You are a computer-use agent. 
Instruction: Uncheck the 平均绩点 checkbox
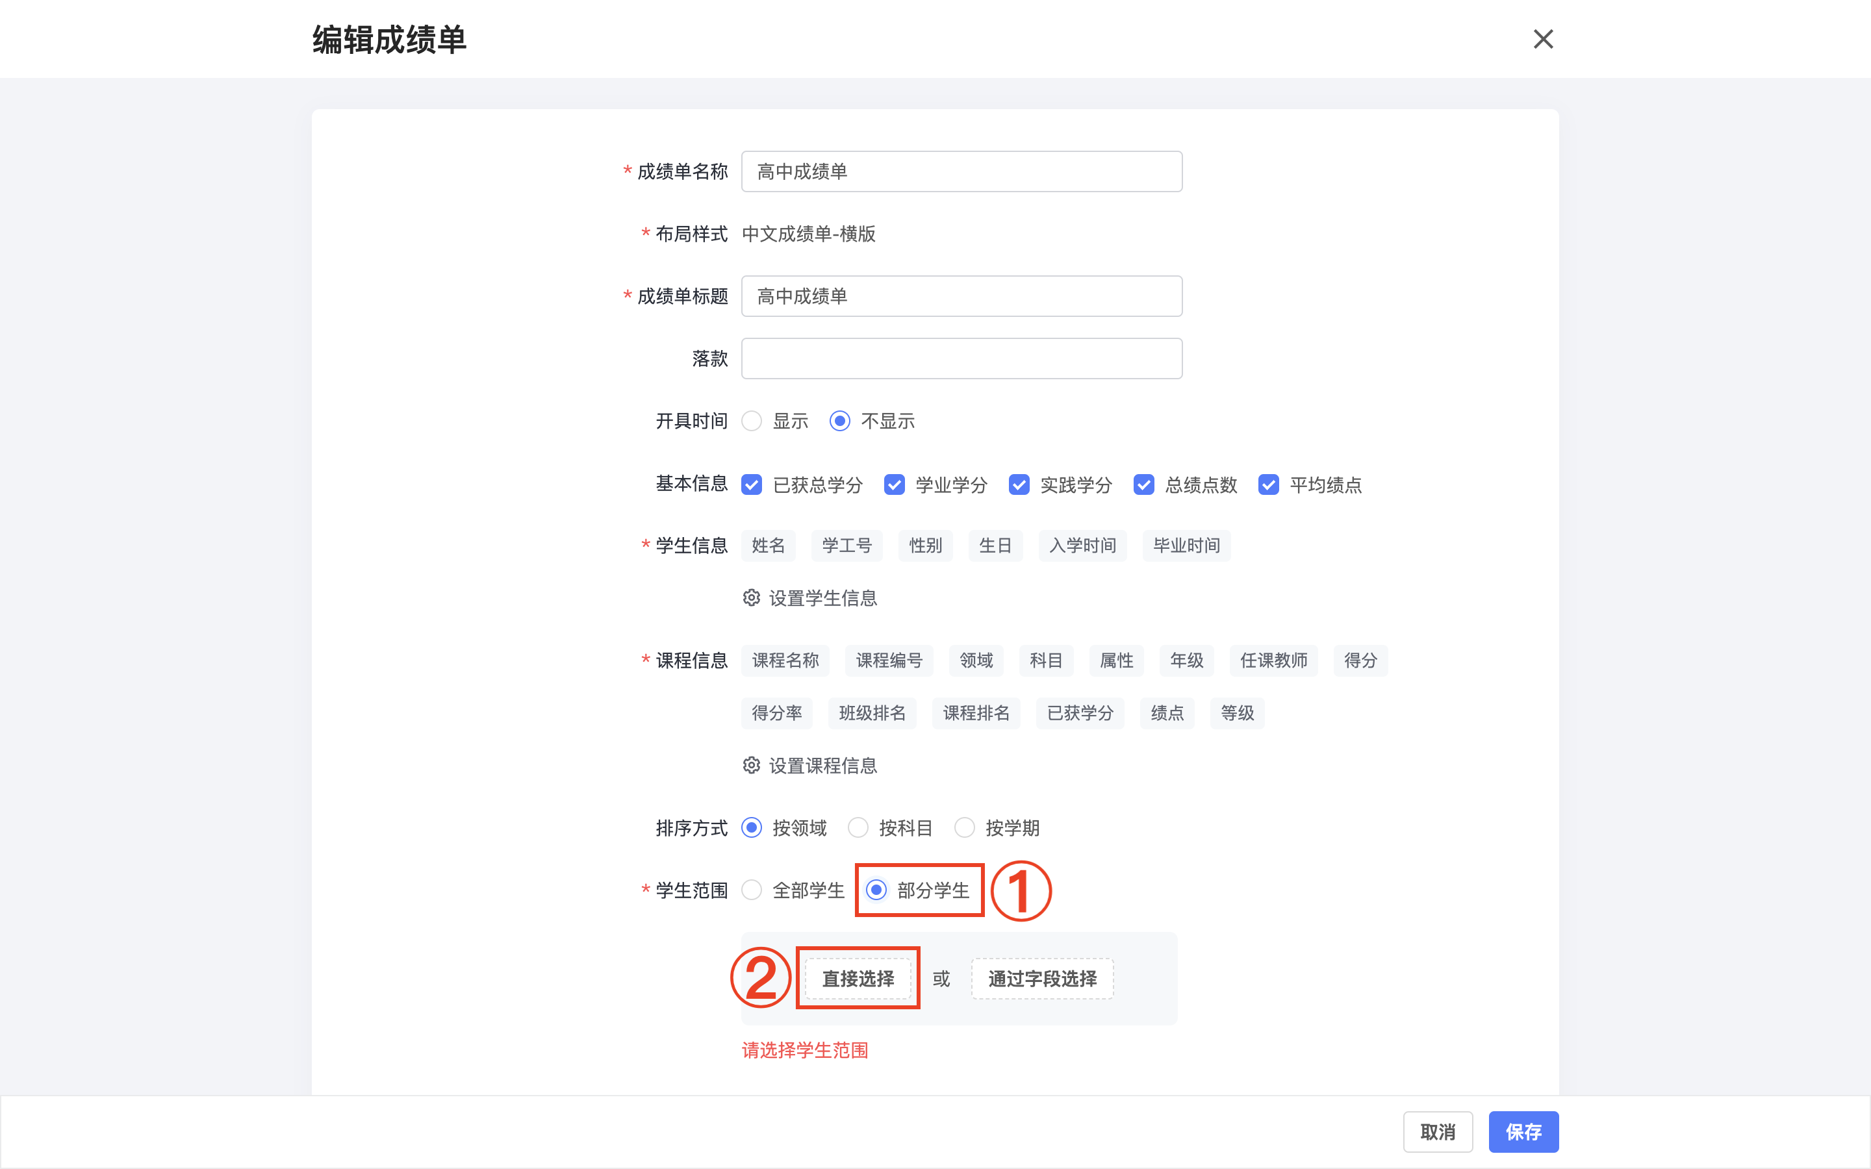[1269, 484]
